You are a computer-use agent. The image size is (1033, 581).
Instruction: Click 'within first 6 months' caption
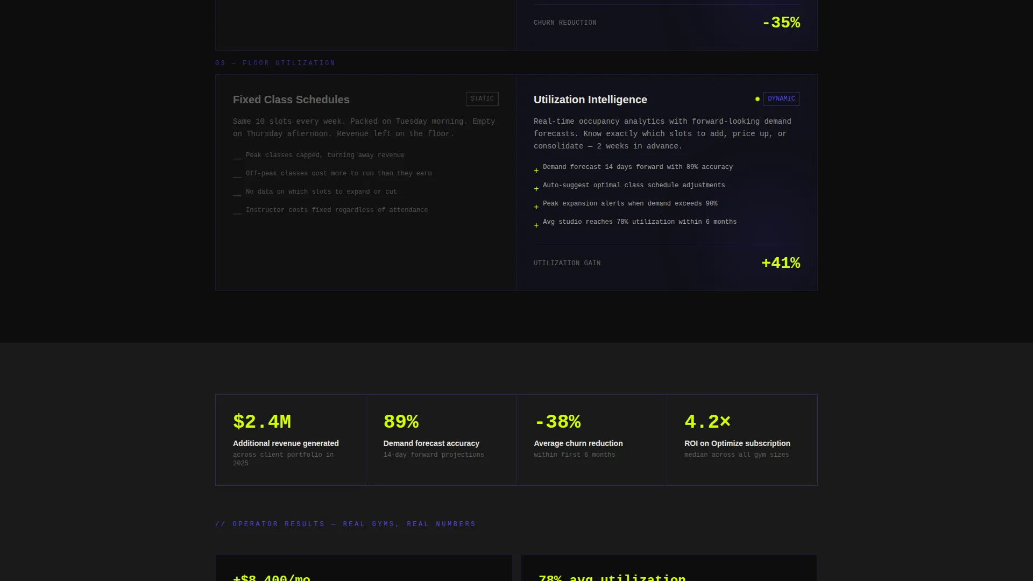coord(574,455)
